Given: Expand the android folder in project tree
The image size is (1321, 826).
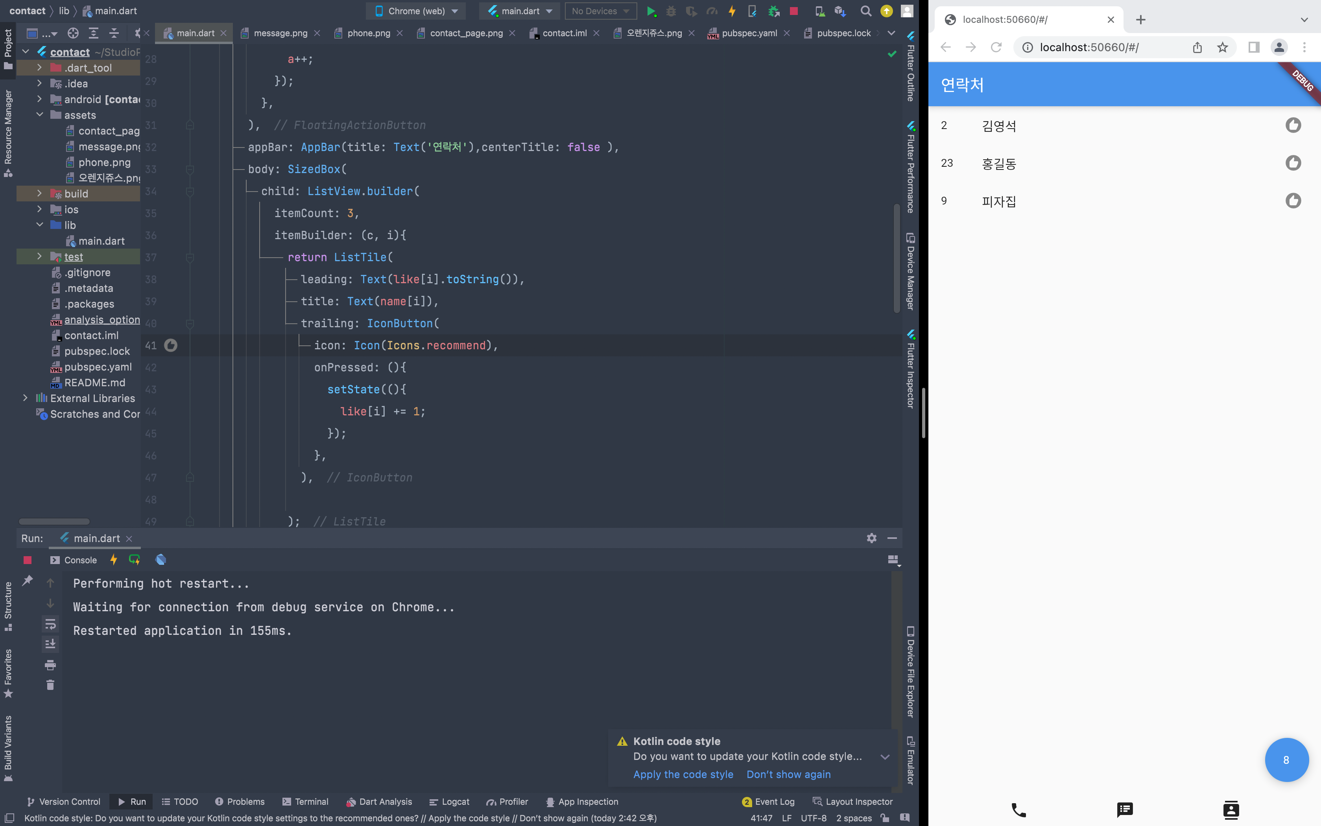Looking at the screenshot, I should click(x=39, y=99).
